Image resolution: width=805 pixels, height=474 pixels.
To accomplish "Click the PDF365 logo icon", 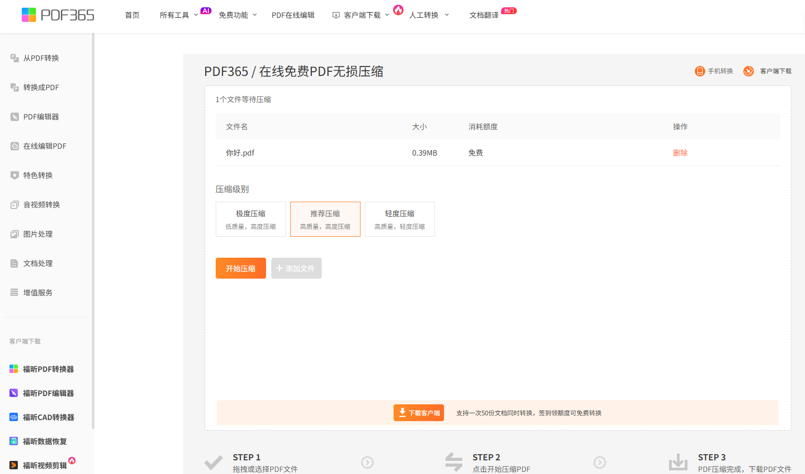I will click(29, 15).
